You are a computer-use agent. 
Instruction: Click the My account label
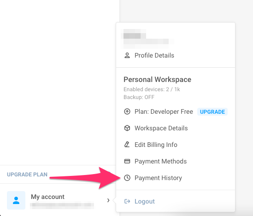[x=47, y=197]
